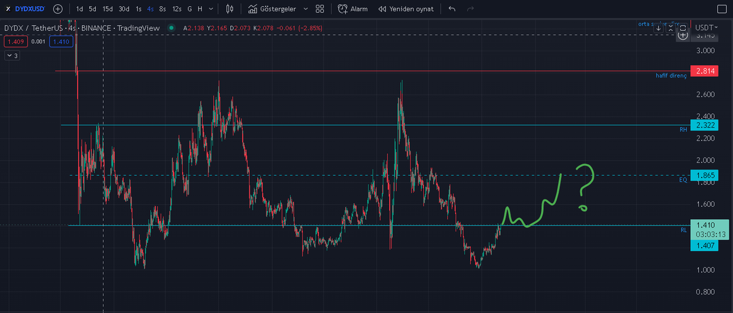This screenshot has width=733, height=313.
Task: Click the scroll-to-bar down arrow icon
Action: tap(658, 28)
